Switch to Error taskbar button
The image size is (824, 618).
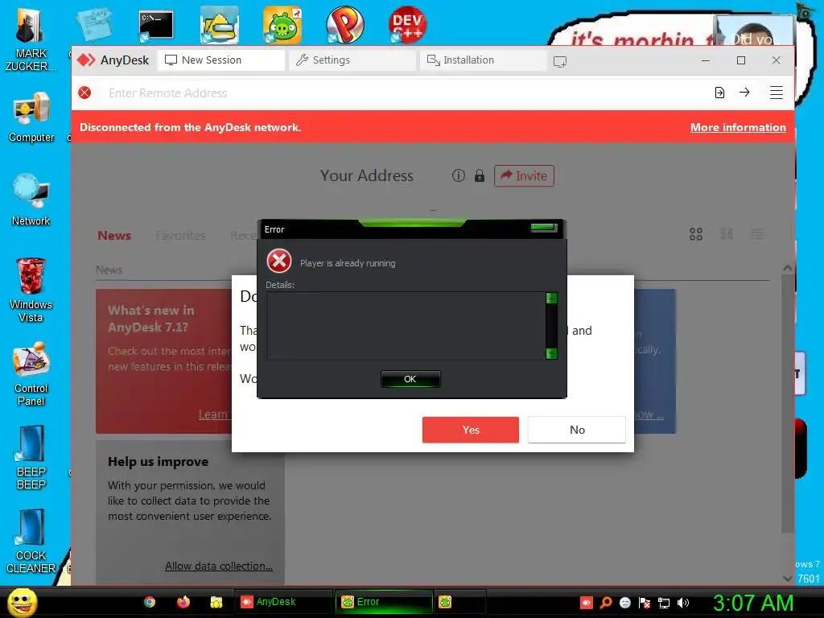coord(384,602)
